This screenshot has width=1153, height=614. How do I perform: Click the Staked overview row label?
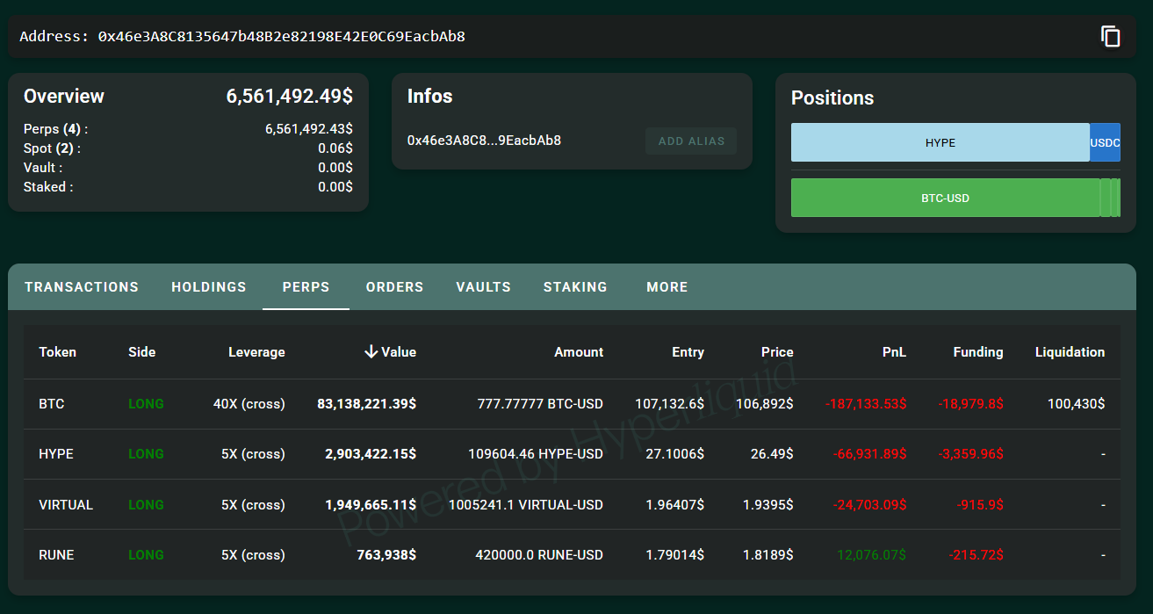point(48,187)
